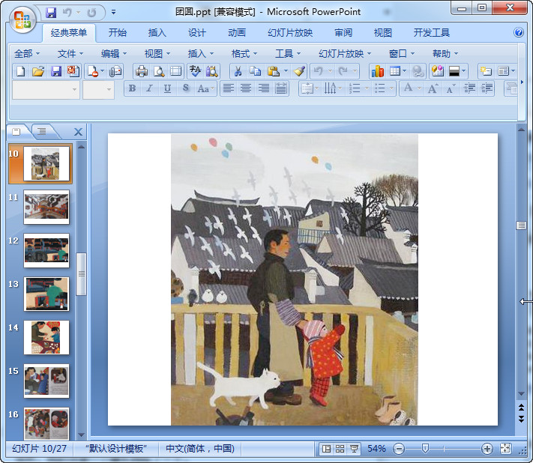Image resolution: width=533 pixels, height=463 pixels.
Task: Switch to Slide Sorter view
Action: (x=340, y=449)
